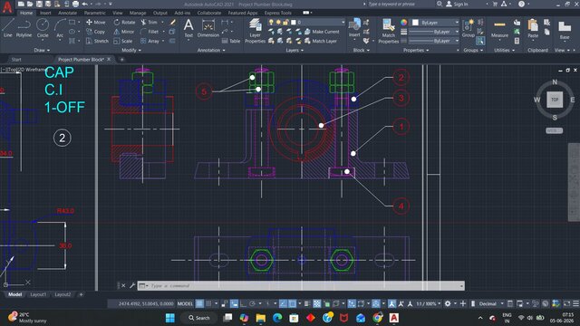Select the Text tool

(188, 28)
